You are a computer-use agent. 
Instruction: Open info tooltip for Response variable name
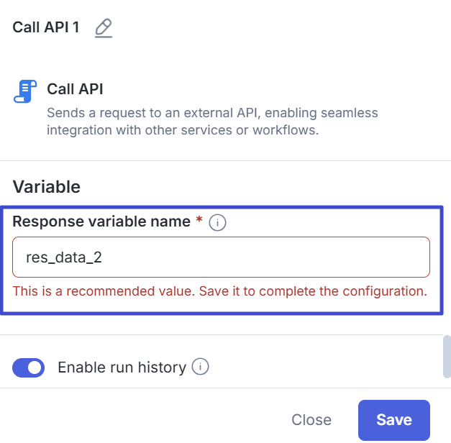(218, 223)
